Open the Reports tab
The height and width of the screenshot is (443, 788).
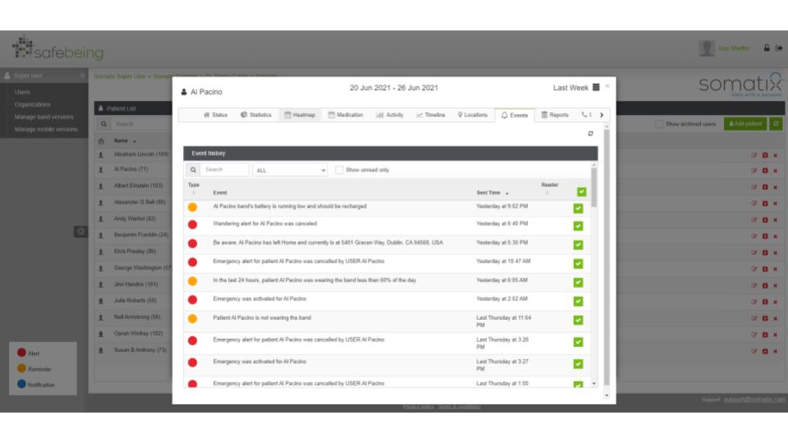(555, 115)
